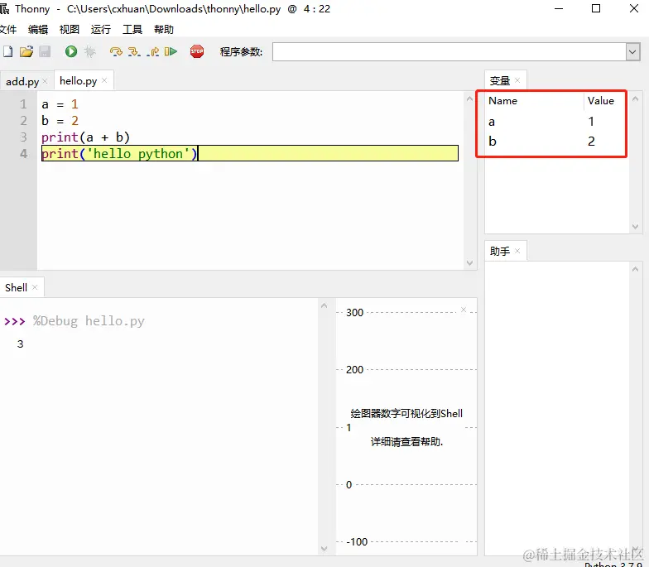Viewport: 649px width, 567px height.
Task: Click highlighted line print('hello python')
Action: click(250, 154)
